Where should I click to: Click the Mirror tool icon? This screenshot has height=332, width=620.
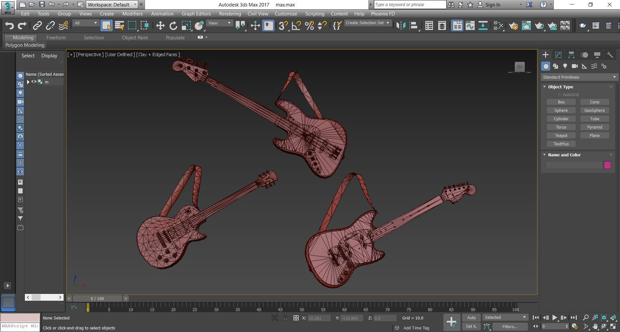pyautogui.click(x=401, y=26)
